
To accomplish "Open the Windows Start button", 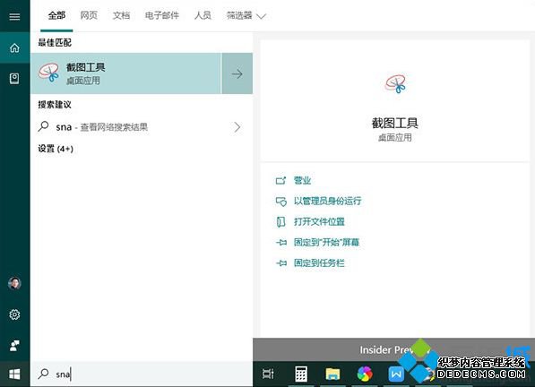I will [x=14, y=374].
